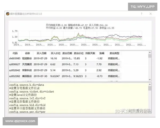Select row with code sz002642
This screenshot has width=160, height=128.
click(x=65, y=70)
